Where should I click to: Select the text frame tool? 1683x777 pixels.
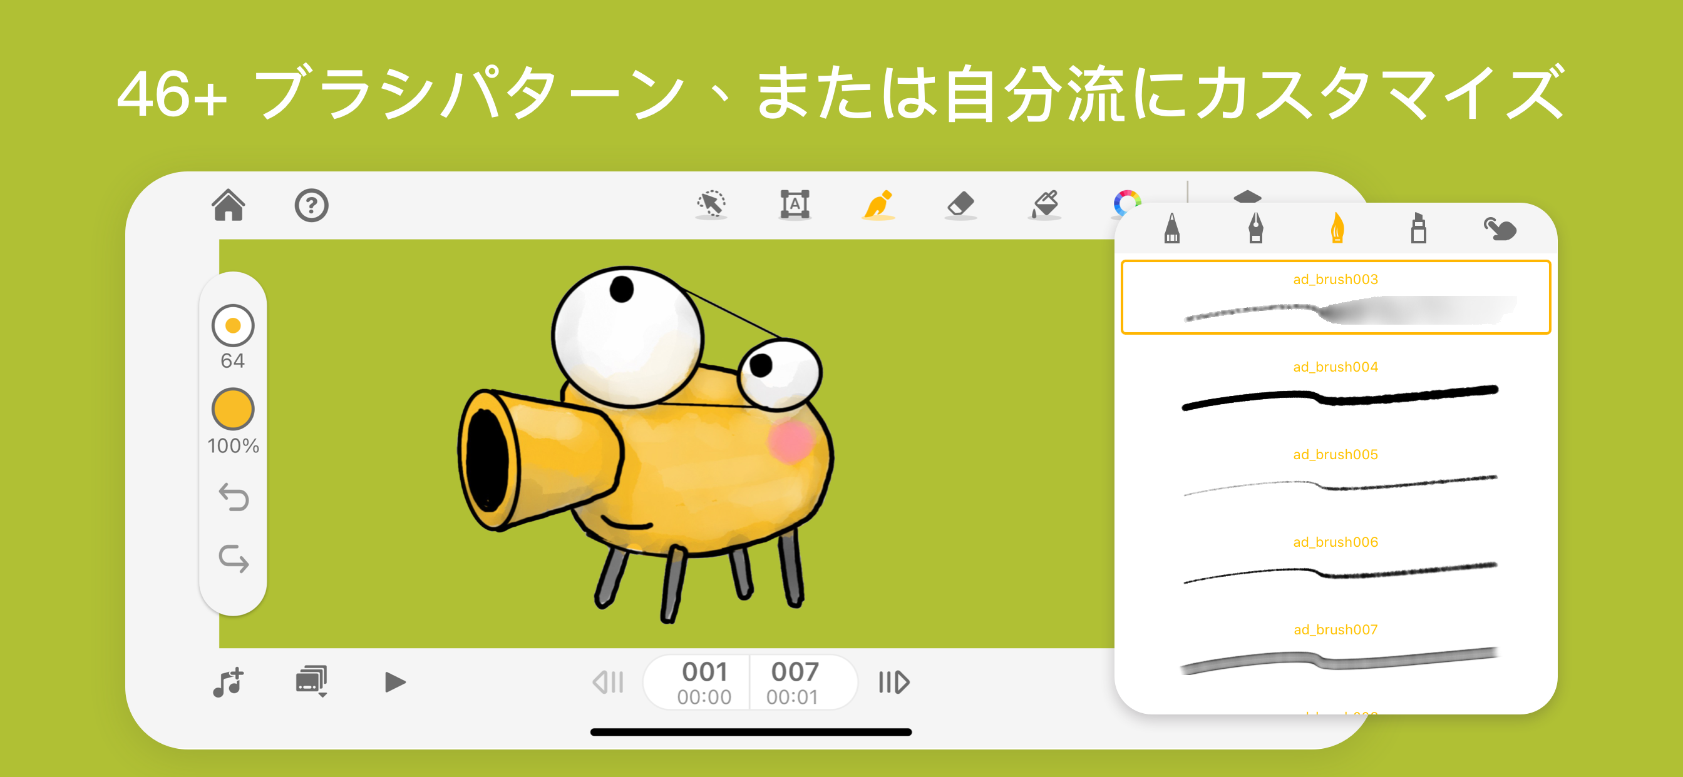[x=795, y=205]
